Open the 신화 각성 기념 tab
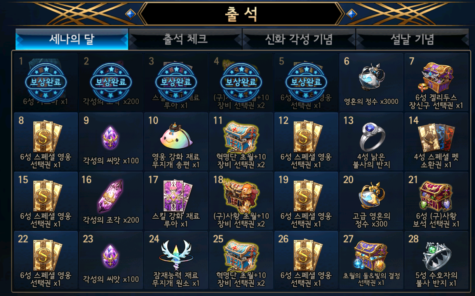This screenshot has width=475, height=296. click(299, 39)
